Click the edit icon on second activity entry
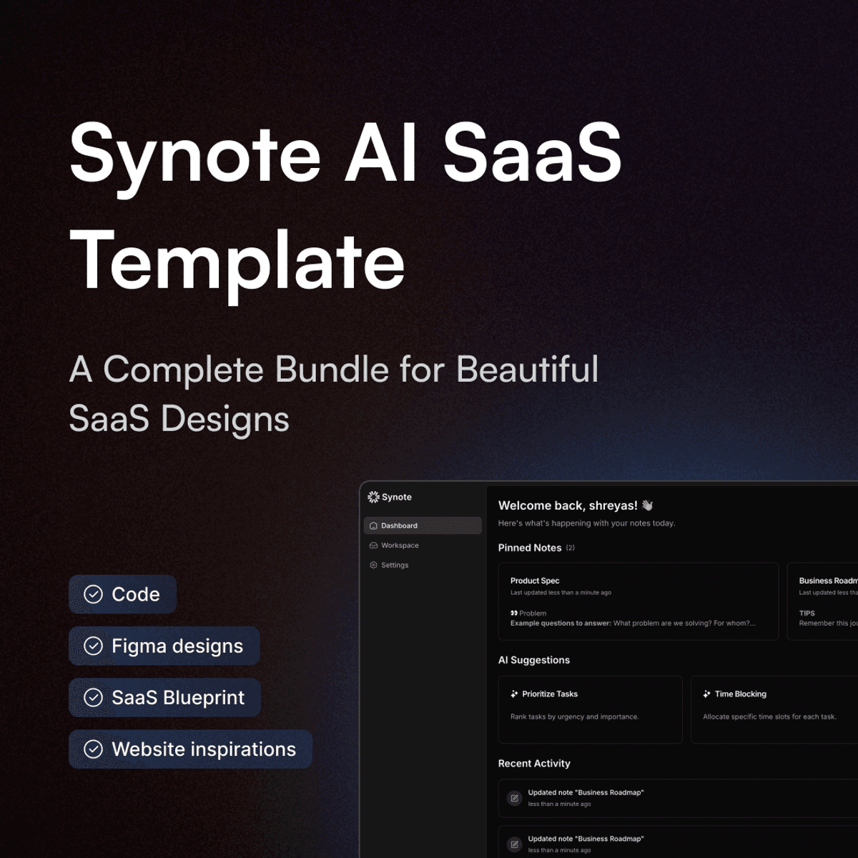 tap(514, 844)
